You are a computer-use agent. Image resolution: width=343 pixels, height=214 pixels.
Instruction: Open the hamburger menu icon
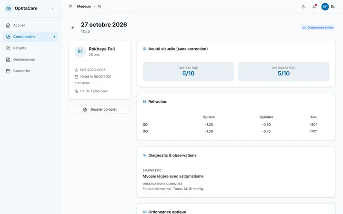pyautogui.click(x=71, y=7)
